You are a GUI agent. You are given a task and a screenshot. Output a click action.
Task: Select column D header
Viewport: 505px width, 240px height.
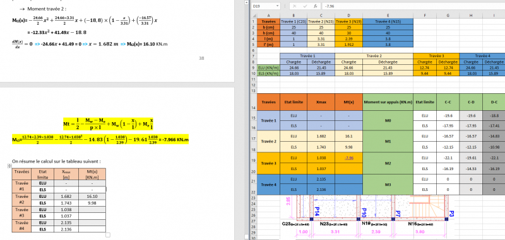pos(349,15)
